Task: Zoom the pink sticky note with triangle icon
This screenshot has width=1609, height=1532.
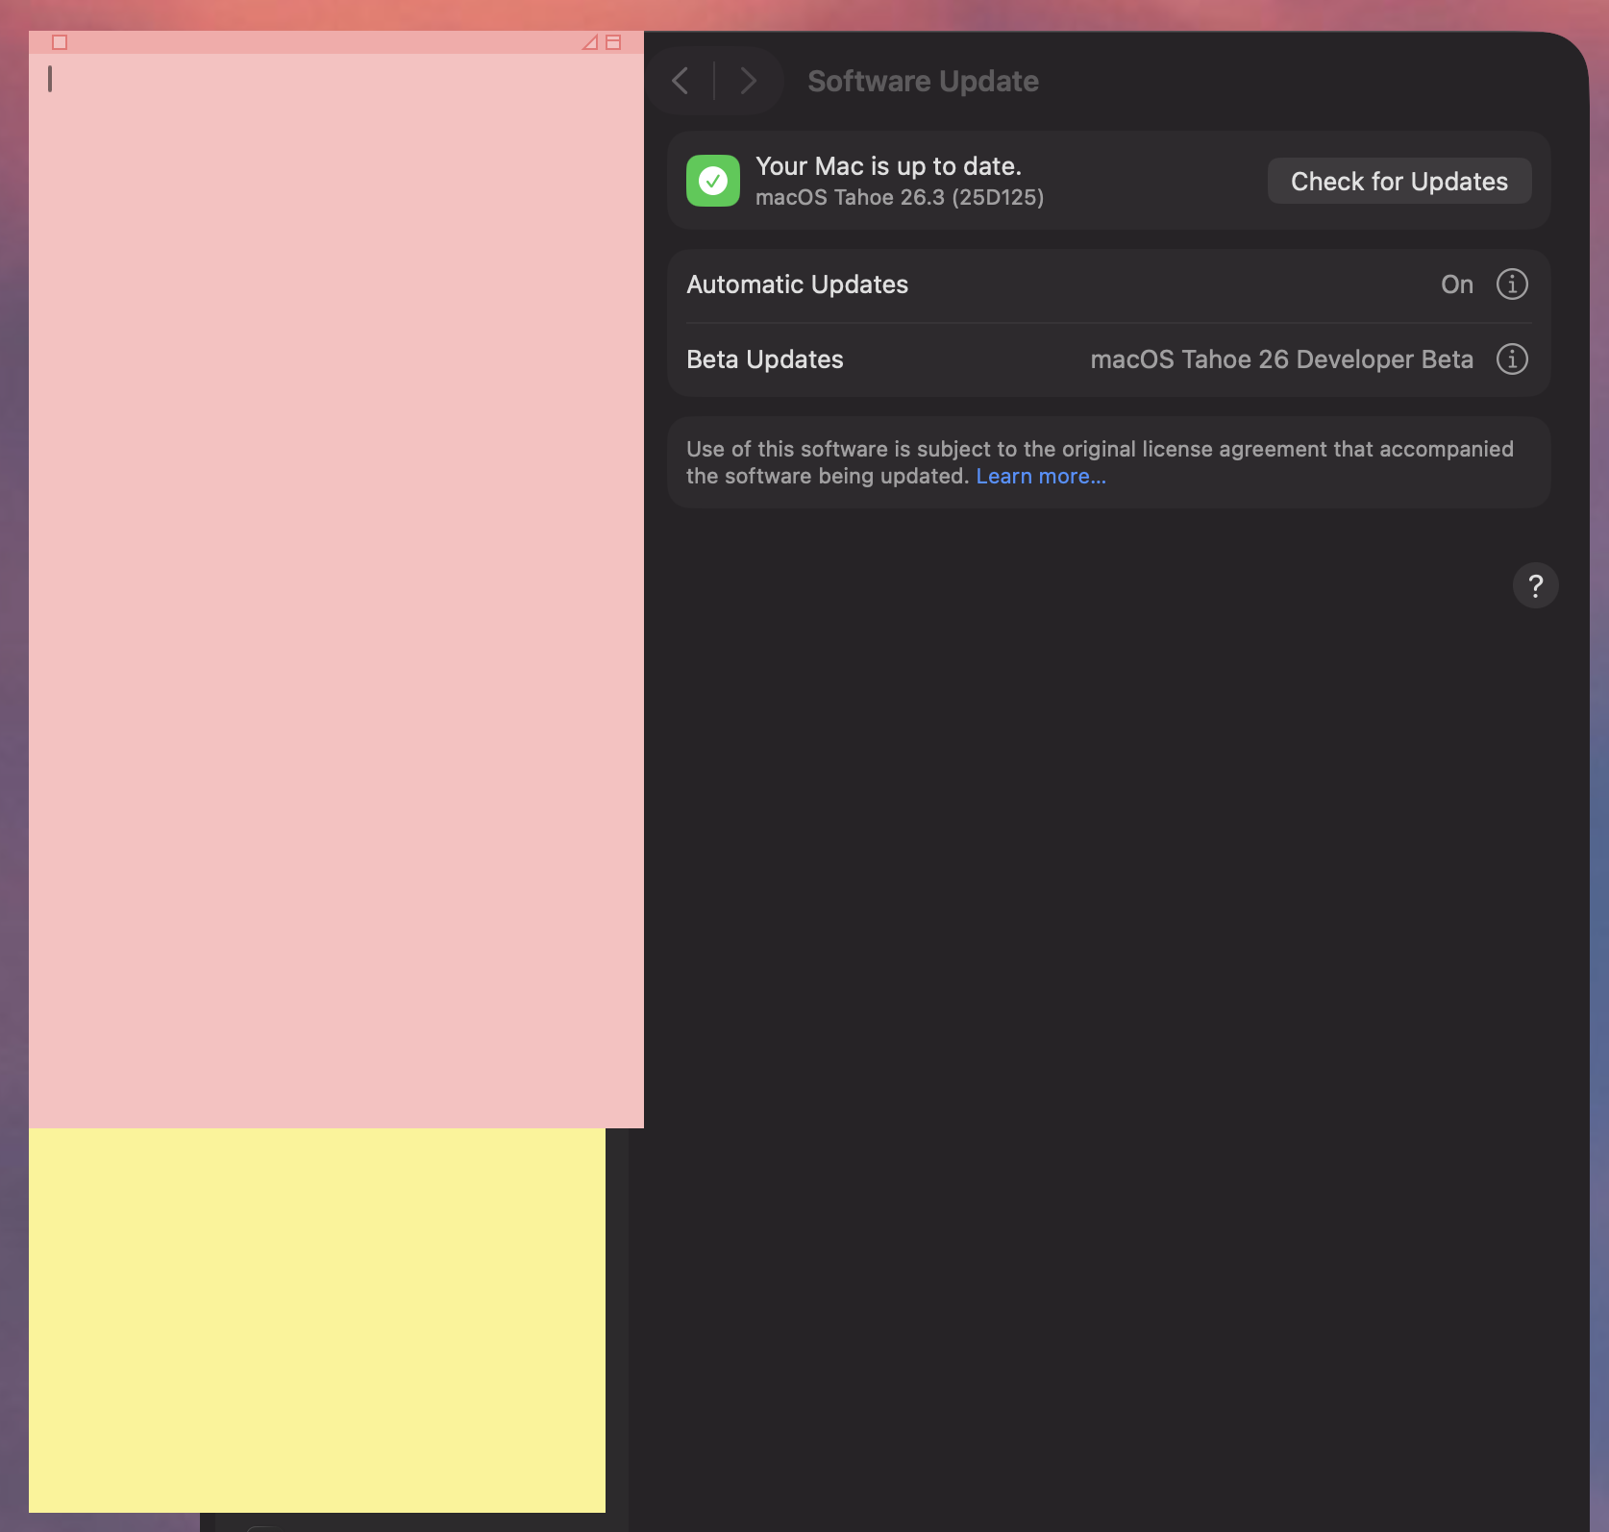Action: click(590, 42)
